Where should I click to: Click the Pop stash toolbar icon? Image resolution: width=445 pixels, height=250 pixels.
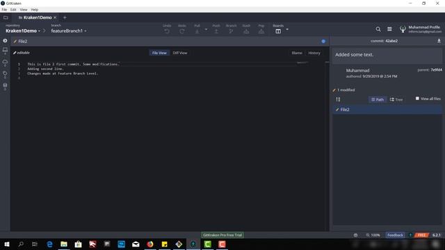(261, 31)
